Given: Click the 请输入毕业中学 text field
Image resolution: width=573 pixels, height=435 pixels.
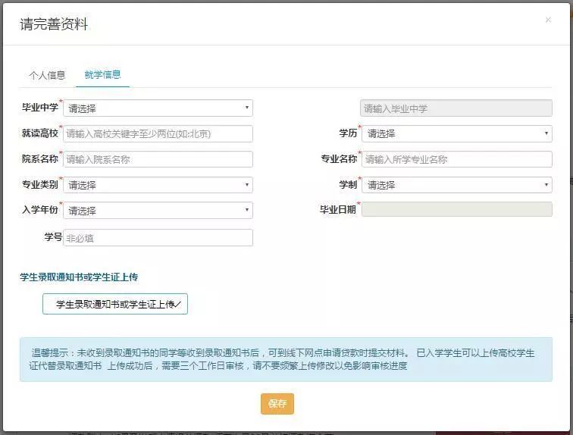Looking at the screenshot, I should (x=456, y=108).
